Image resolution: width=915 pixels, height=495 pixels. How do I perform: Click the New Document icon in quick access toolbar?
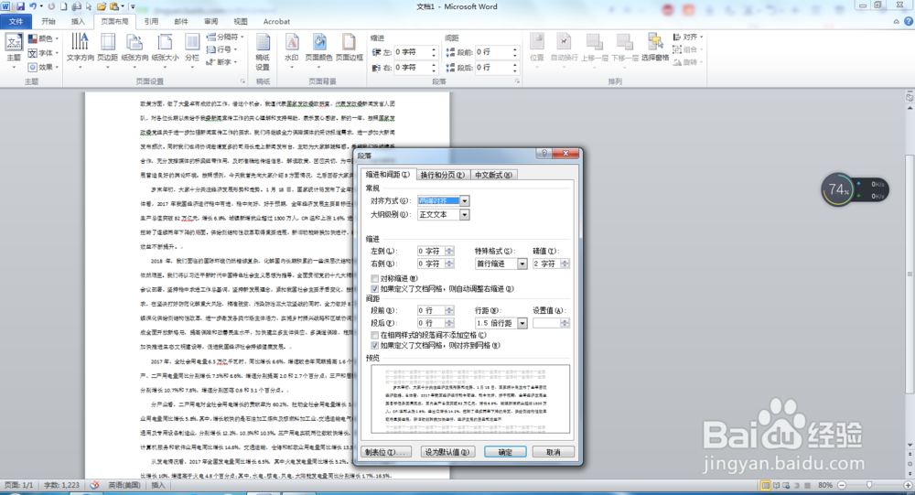point(64,6)
